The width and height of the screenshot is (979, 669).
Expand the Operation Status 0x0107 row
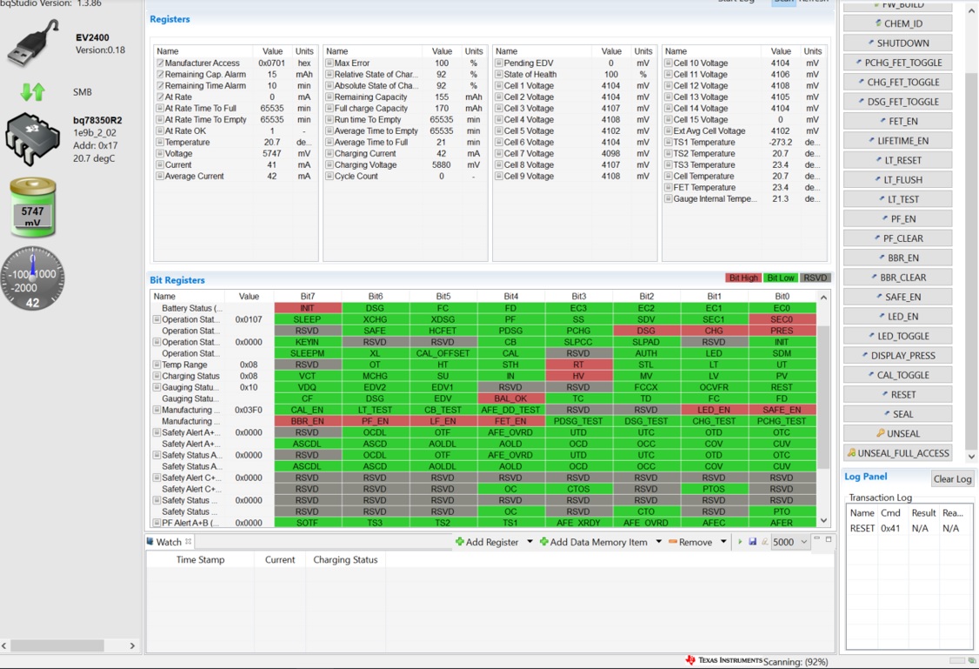point(157,319)
